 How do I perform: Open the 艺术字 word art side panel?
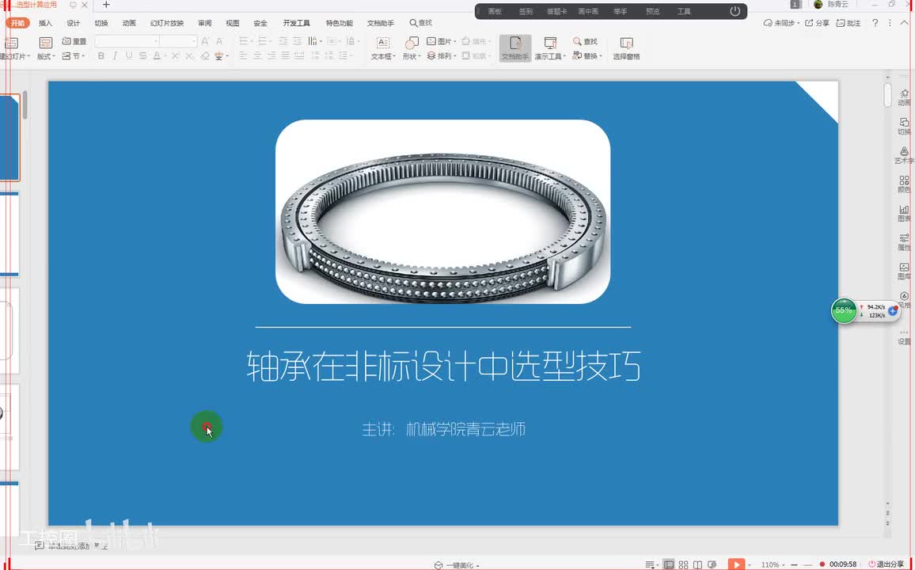(904, 155)
